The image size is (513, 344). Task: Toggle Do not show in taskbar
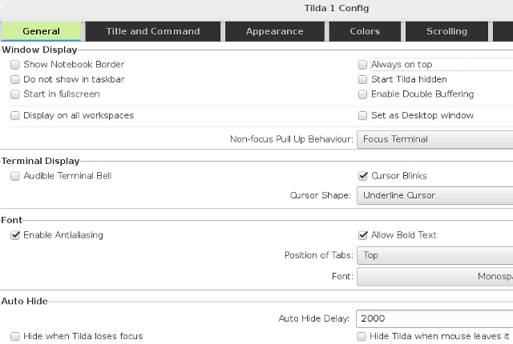pyautogui.click(x=15, y=79)
